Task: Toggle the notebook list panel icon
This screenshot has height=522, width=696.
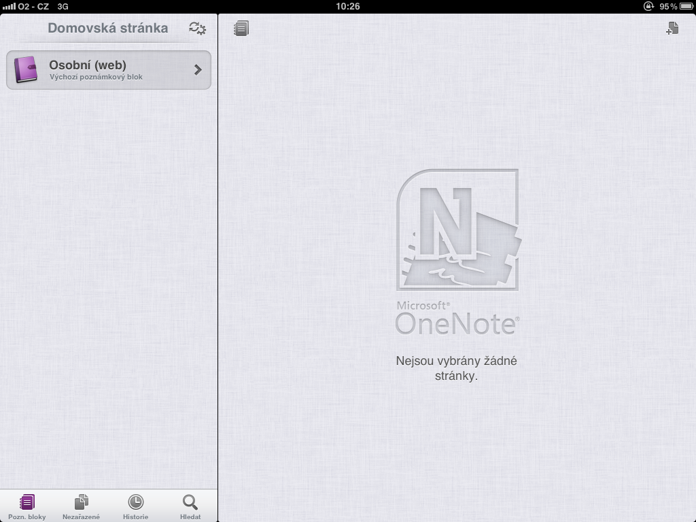Action: 241,29
